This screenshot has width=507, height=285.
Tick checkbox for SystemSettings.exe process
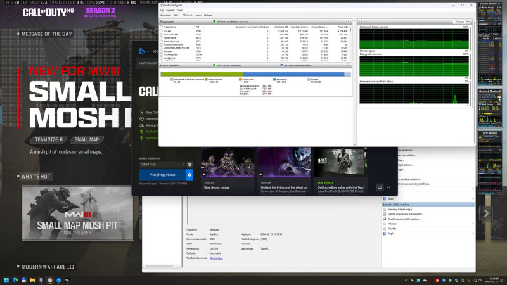pyautogui.click(x=162, y=44)
